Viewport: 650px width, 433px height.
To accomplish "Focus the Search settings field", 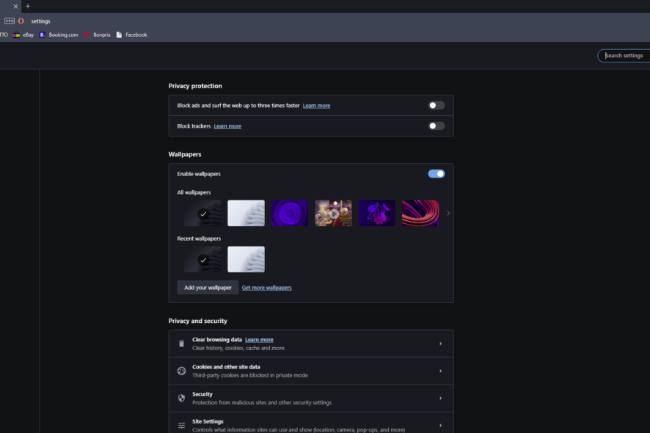I will [x=624, y=56].
